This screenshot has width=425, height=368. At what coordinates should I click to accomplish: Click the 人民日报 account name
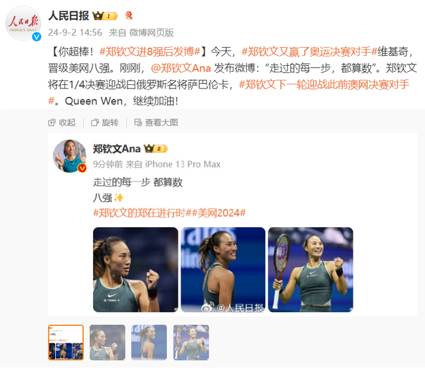pos(69,16)
